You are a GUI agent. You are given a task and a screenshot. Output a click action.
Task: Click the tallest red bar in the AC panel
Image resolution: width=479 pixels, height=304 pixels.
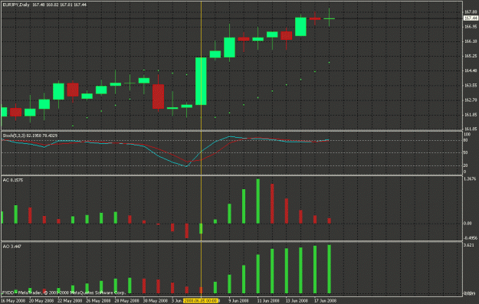tap(272, 204)
